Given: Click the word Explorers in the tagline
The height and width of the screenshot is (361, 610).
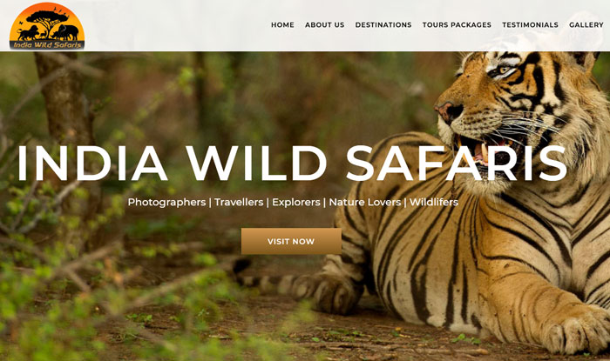Looking at the screenshot, I should click(x=296, y=202).
